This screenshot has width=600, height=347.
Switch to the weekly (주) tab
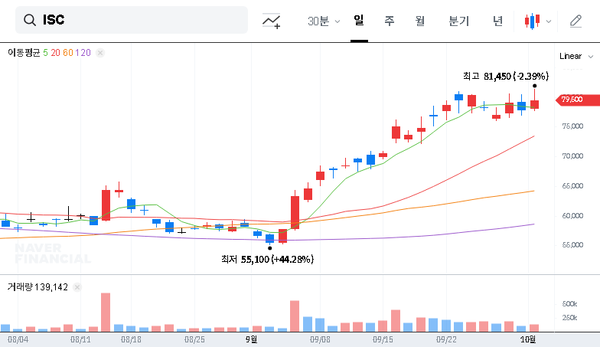[x=390, y=21]
